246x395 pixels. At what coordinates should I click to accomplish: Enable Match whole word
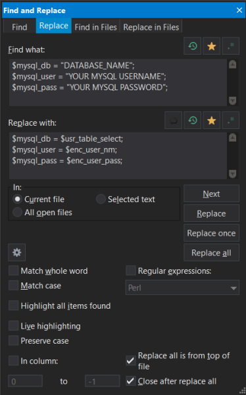coord(14,271)
